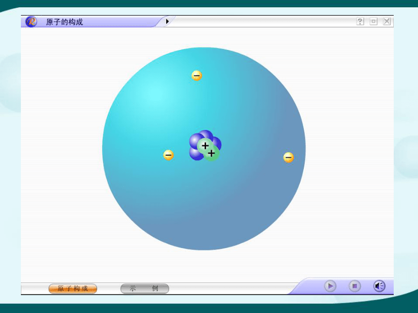This screenshot has height=313, width=418.
Task: Click the right electron in the atom
Action: tap(288, 157)
